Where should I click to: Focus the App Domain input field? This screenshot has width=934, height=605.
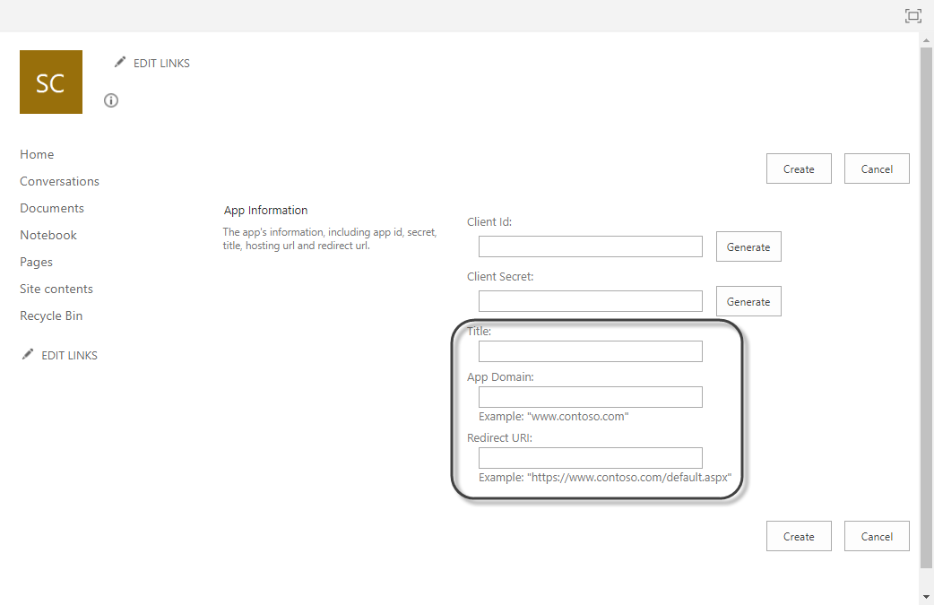click(591, 397)
